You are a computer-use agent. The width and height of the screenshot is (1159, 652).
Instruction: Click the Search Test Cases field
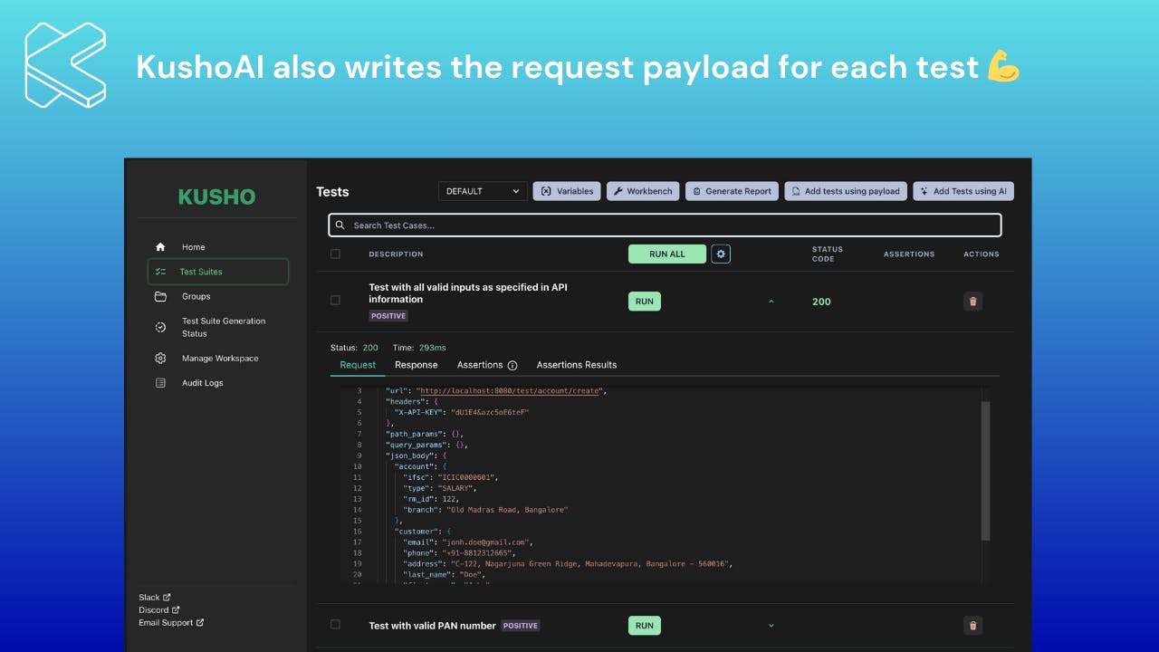[665, 225]
